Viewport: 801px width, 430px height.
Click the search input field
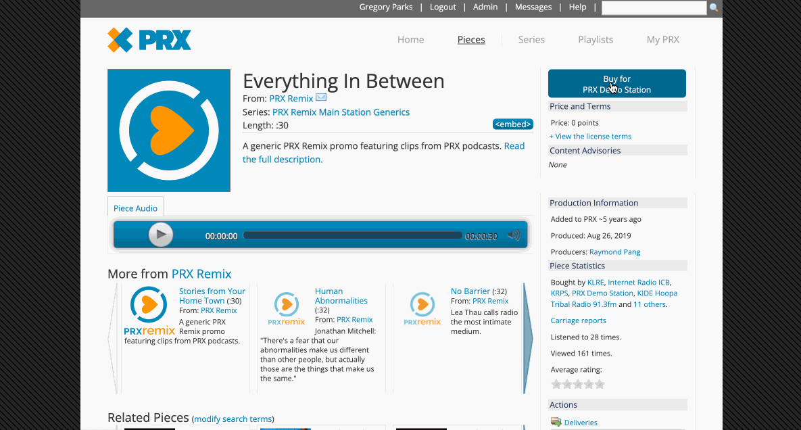click(654, 8)
